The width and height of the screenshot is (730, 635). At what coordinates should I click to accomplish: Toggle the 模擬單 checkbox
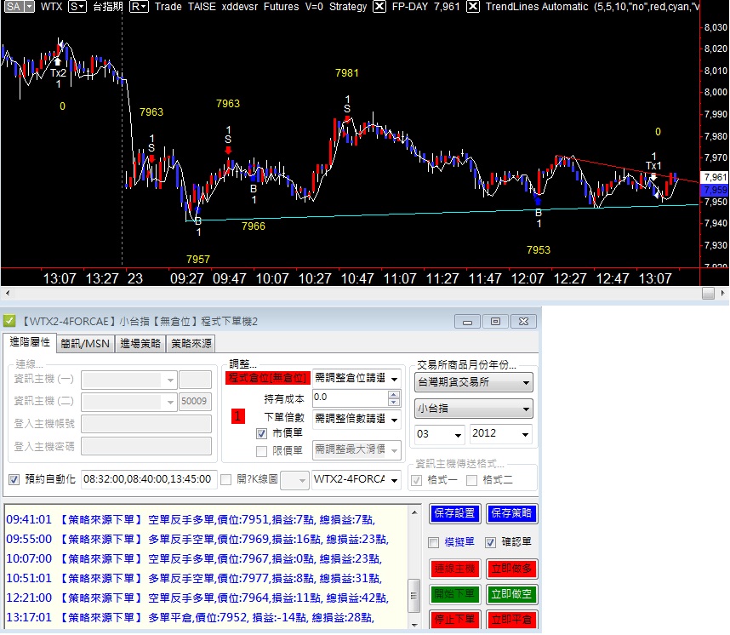(433, 542)
